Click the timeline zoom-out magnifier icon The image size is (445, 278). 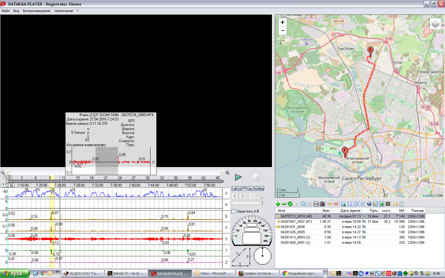point(3,173)
